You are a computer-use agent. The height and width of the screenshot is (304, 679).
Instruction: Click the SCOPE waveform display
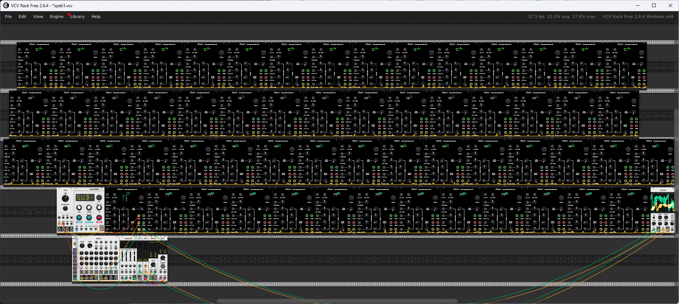coord(662,202)
